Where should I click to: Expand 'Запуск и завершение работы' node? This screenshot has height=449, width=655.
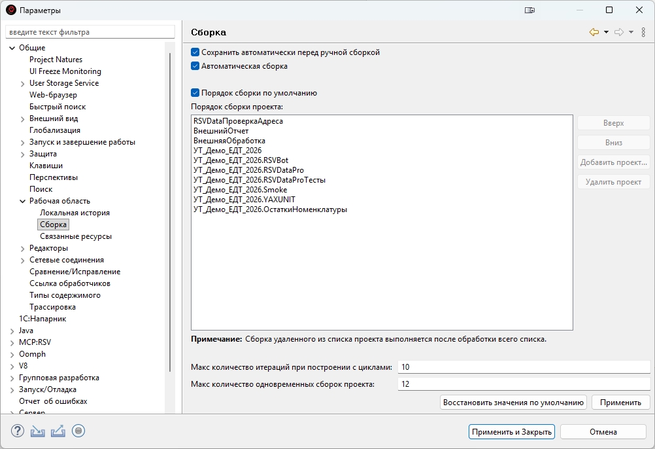(23, 143)
